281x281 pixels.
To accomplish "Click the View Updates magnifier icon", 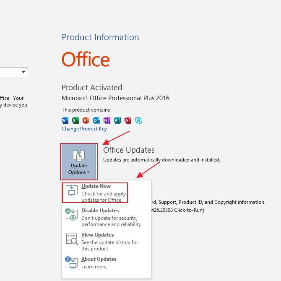I will tap(72, 239).
